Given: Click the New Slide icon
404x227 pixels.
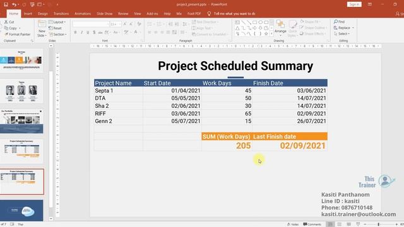Looking at the screenshot, I should click(42, 24).
